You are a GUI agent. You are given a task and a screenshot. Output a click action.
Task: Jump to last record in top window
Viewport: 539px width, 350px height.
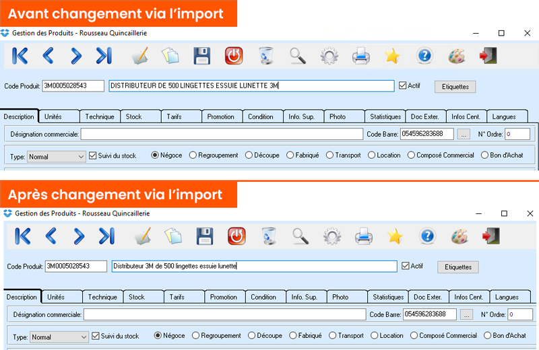[104, 56]
